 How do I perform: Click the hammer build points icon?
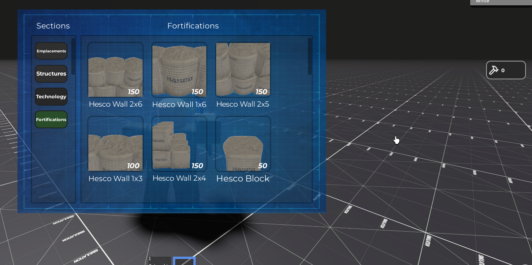click(x=494, y=70)
